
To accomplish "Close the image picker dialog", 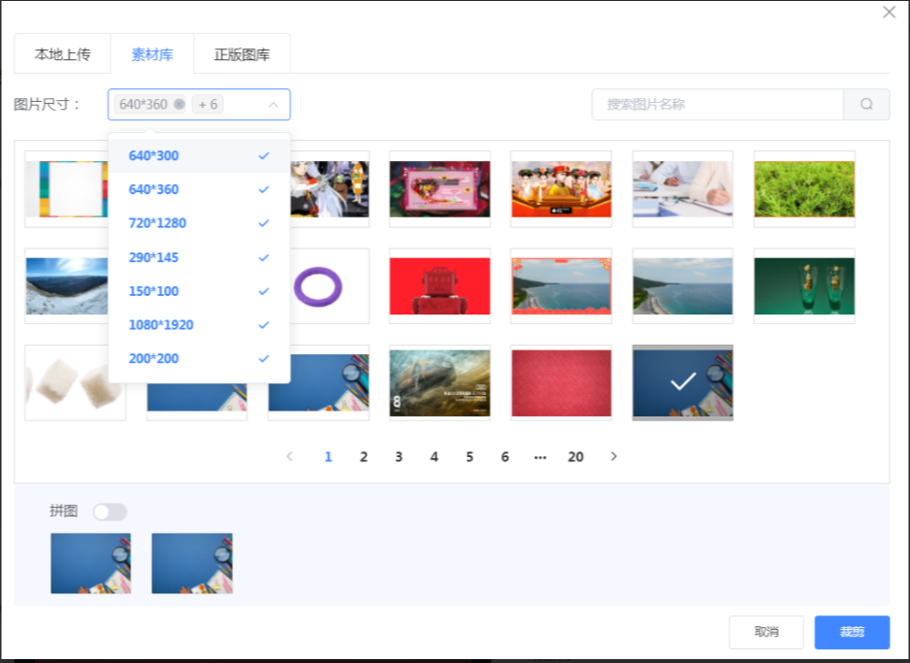I will pyautogui.click(x=889, y=13).
